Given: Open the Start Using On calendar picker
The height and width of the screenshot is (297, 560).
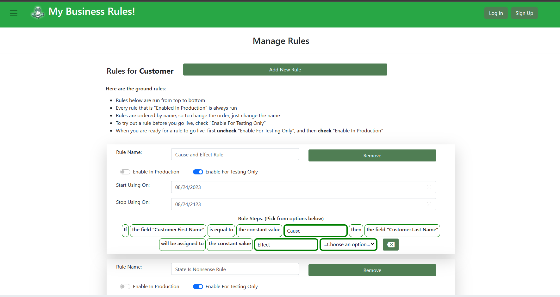Looking at the screenshot, I should pyautogui.click(x=429, y=187).
